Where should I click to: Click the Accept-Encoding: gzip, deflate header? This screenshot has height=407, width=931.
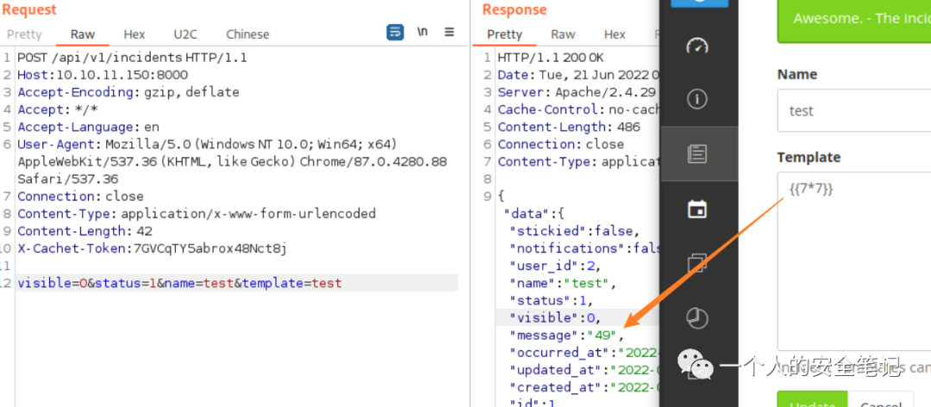click(128, 92)
